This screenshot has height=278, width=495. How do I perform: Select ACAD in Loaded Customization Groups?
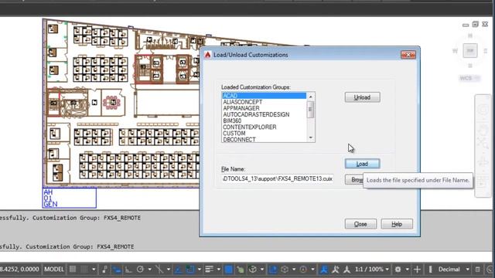coord(264,96)
